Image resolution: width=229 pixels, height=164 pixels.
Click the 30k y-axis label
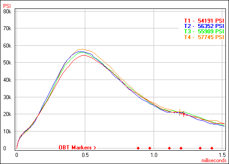coord(7,97)
